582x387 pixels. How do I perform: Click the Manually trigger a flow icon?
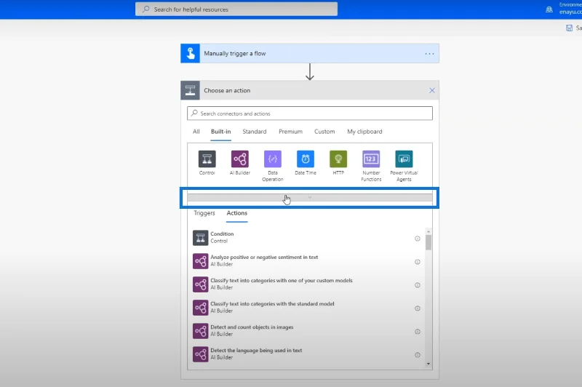(x=190, y=53)
